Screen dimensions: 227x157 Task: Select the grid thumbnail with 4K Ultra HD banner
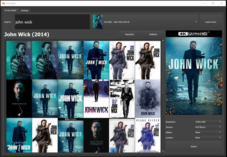click(71, 135)
